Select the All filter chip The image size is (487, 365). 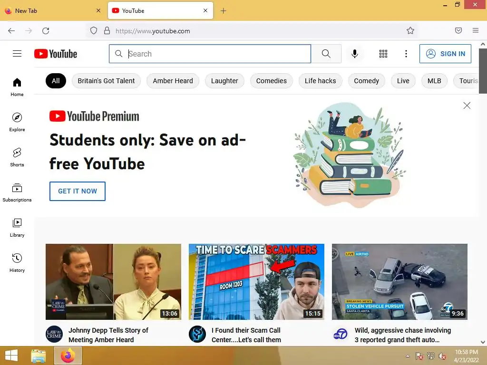pos(56,81)
